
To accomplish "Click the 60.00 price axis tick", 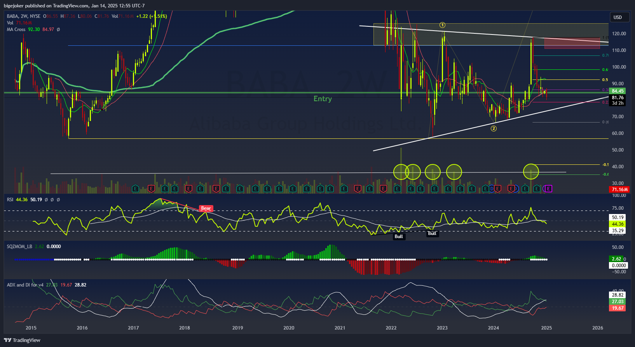I will click(x=618, y=133).
